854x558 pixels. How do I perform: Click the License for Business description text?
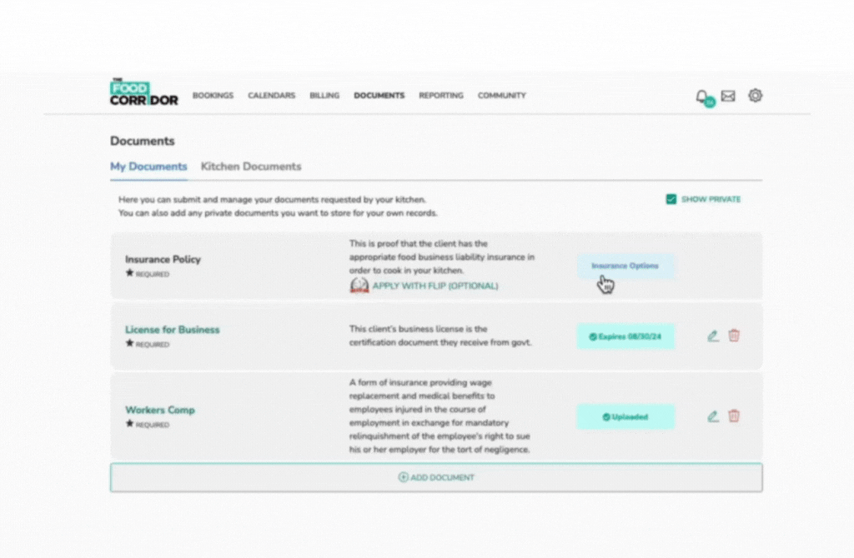click(440, 336)
